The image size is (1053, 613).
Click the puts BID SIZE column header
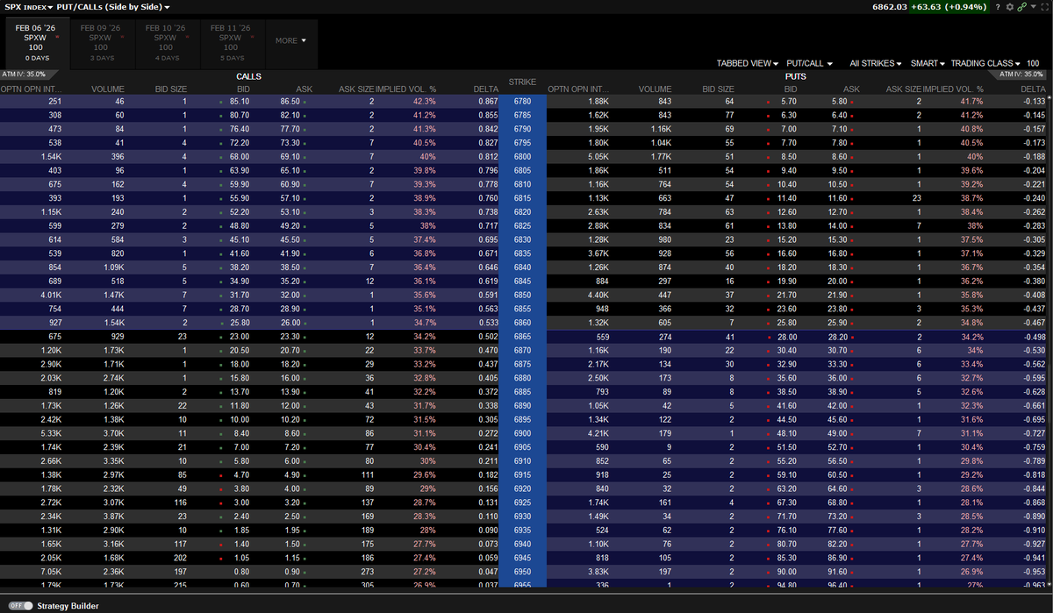[718, 89]
